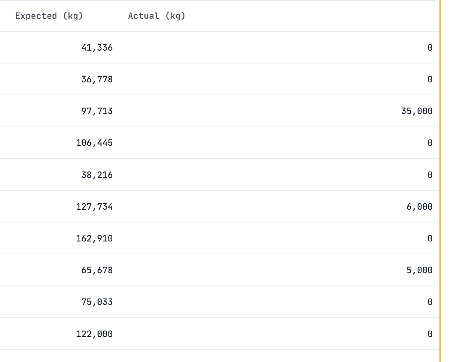Click actual value 0 in the 41,336 row
Viewport: 455px width, 362px height.
[430, 48]
